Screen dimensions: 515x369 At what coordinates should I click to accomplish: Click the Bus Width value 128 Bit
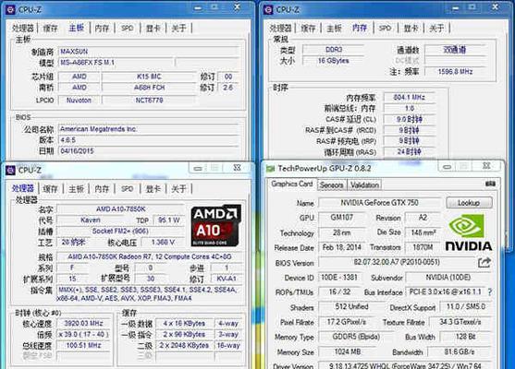[466, 337]
